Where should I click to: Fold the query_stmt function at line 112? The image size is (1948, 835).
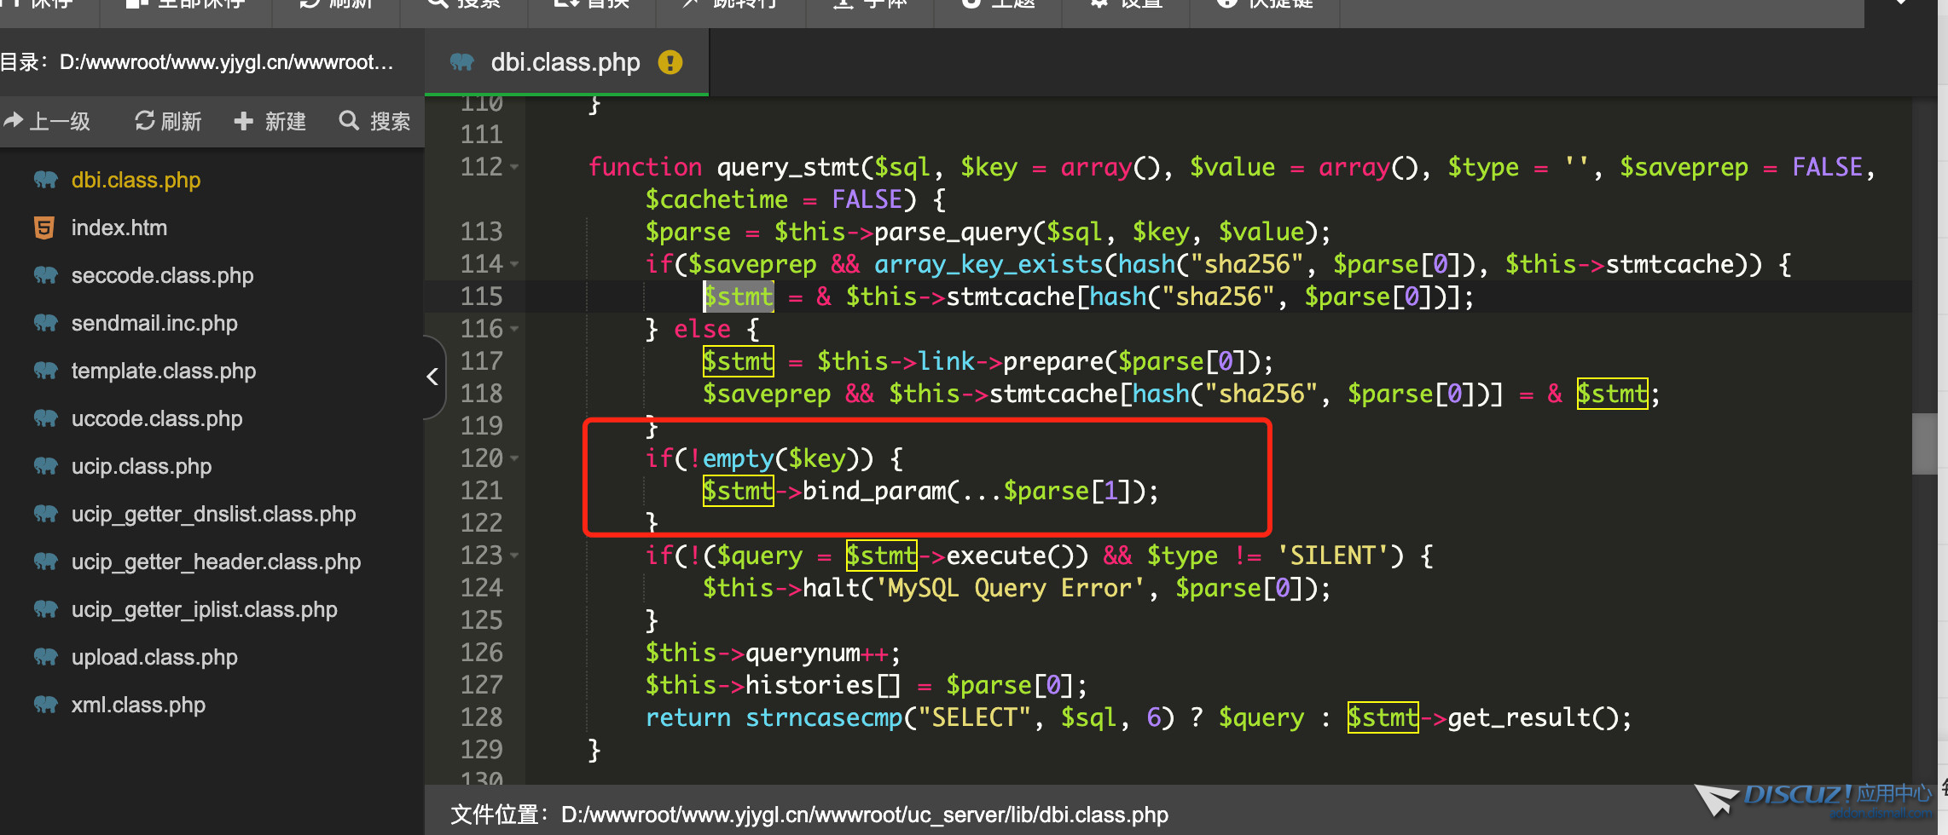pos(515,167)
